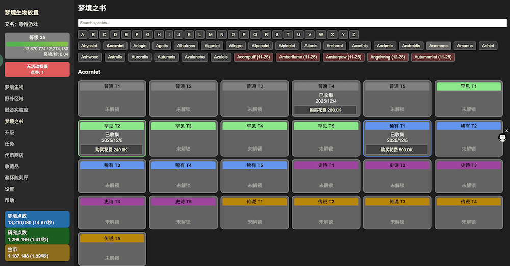Buy 普通 T4 for 200.0K
The image size is (510, 266).
[325, 110]
